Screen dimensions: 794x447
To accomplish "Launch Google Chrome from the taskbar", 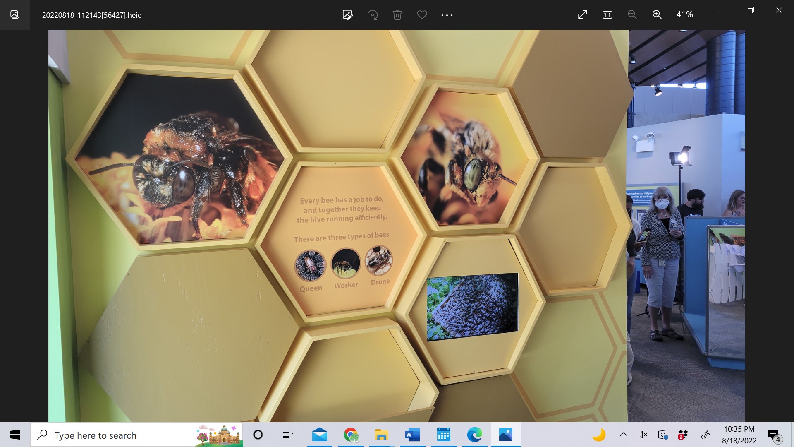I will 351,435.
